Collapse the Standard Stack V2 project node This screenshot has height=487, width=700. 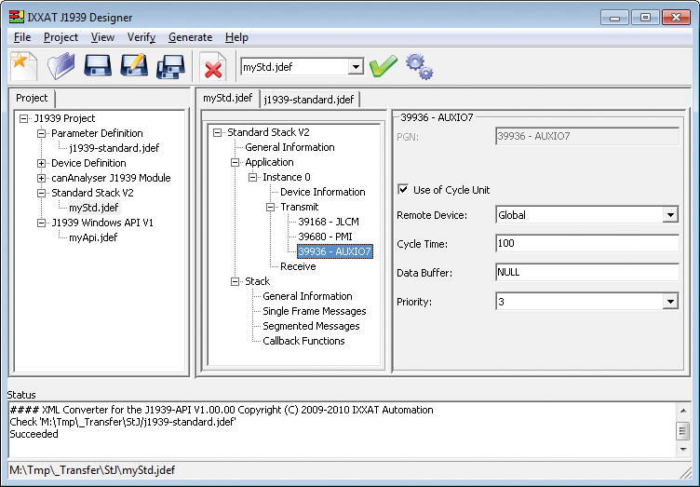tap(41, 193)
